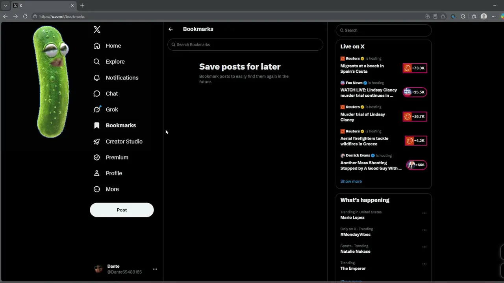This screenshot has width=504, height=283.
Task: Click the browser address bar URL
Action: click(62, 17)
